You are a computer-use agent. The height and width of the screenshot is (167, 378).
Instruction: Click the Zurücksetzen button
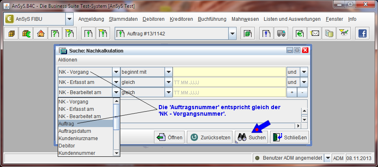tap(209, 137)
